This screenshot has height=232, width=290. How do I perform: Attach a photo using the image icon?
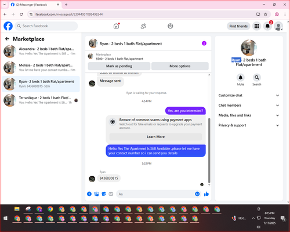96,194
